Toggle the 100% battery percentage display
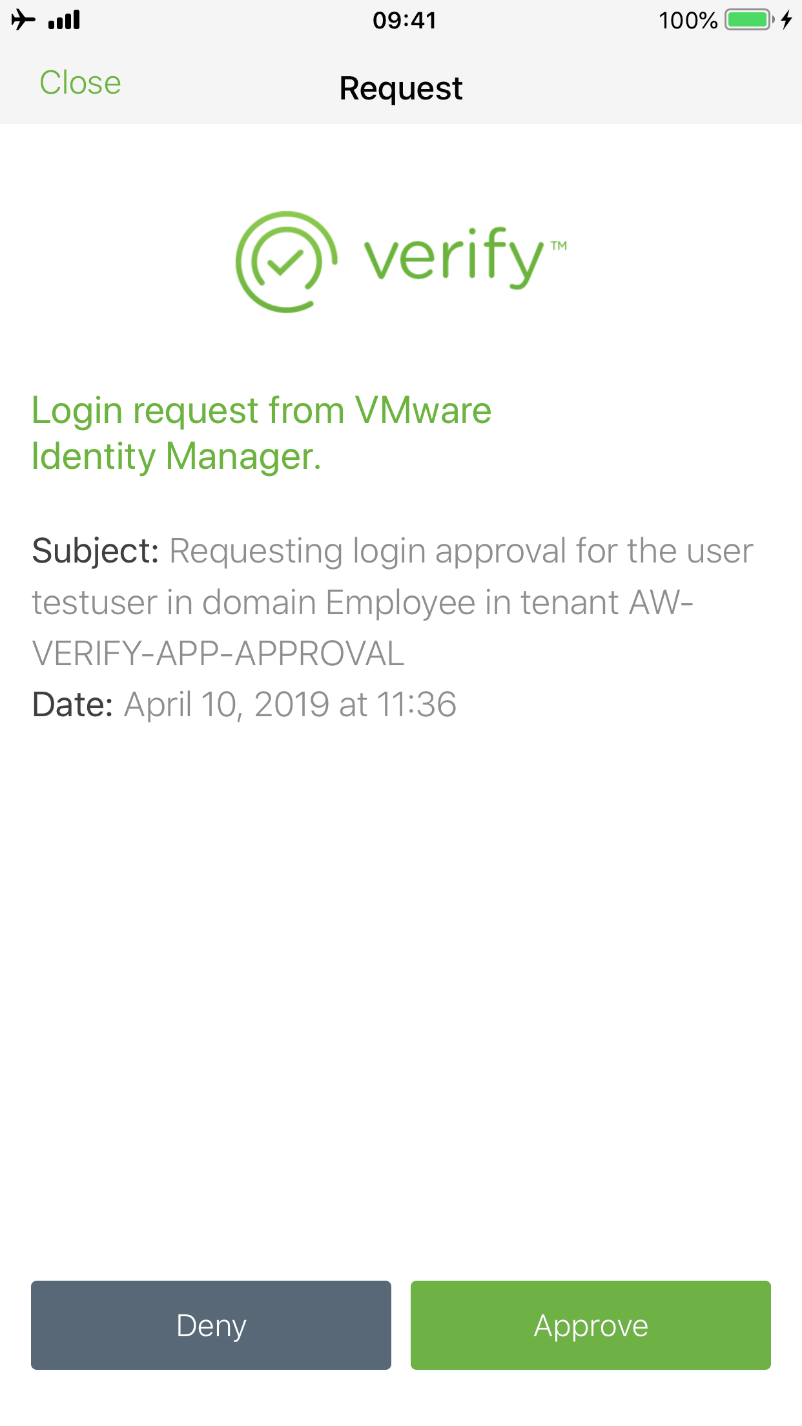This screenshot has width=802, height=1426. pyautogui.click(x=688, y=20)
